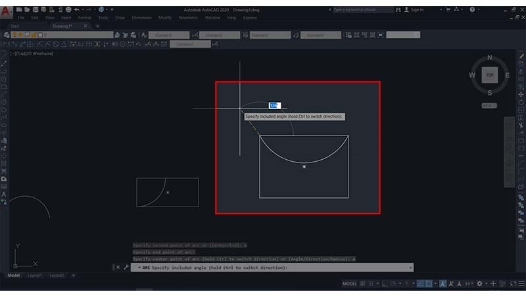The width and height of the screenshot is (526, 296).
Task: Click the command line input field
Action: pyautogui.click(x=272, y=268)
